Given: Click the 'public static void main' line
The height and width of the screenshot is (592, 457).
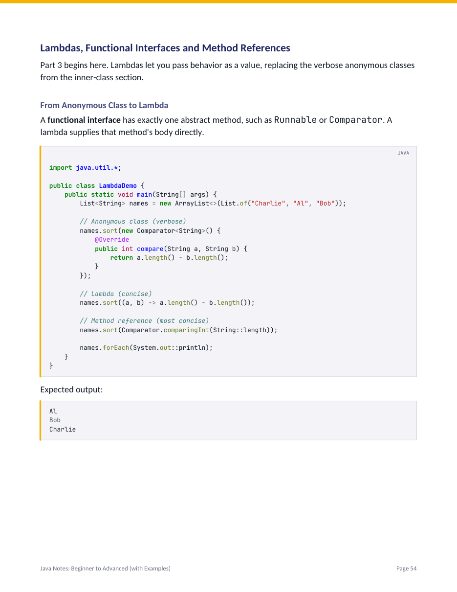Looking at the screenshot, I should pos(141,195).
